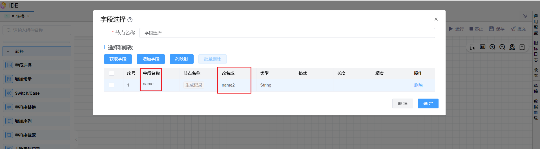Close the 转换 tab with its X
540x149 pixels.
click(x=28, y=16)
